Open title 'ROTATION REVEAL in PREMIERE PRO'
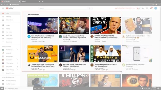Viewport: 161px width, 90px height. point(74,65)
